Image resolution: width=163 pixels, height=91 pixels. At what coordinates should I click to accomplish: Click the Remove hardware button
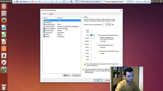point(76,76)
